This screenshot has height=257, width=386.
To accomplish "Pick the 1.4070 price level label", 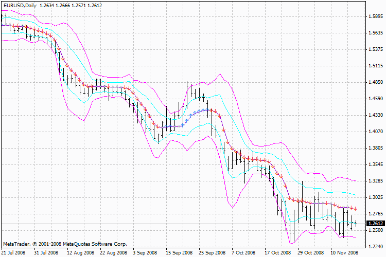I will pos(375,132).
